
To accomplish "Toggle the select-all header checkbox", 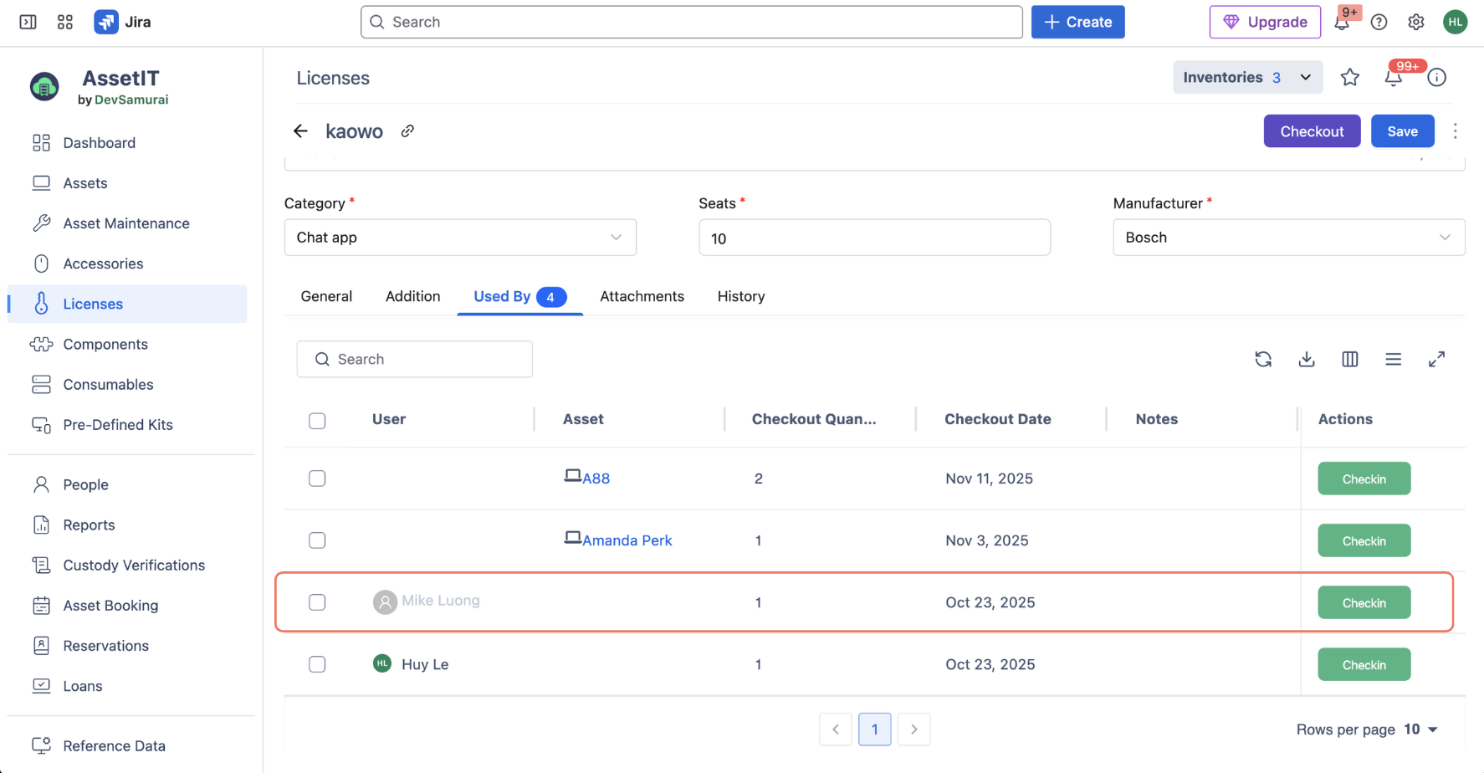I will coord(317,421).
